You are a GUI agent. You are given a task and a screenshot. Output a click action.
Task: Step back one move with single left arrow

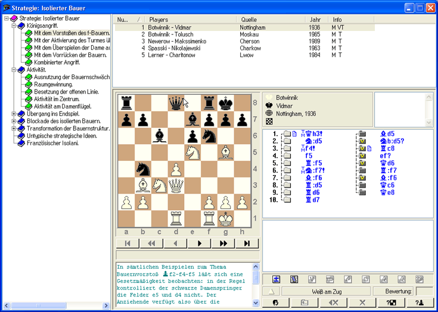tap(175, 244)
